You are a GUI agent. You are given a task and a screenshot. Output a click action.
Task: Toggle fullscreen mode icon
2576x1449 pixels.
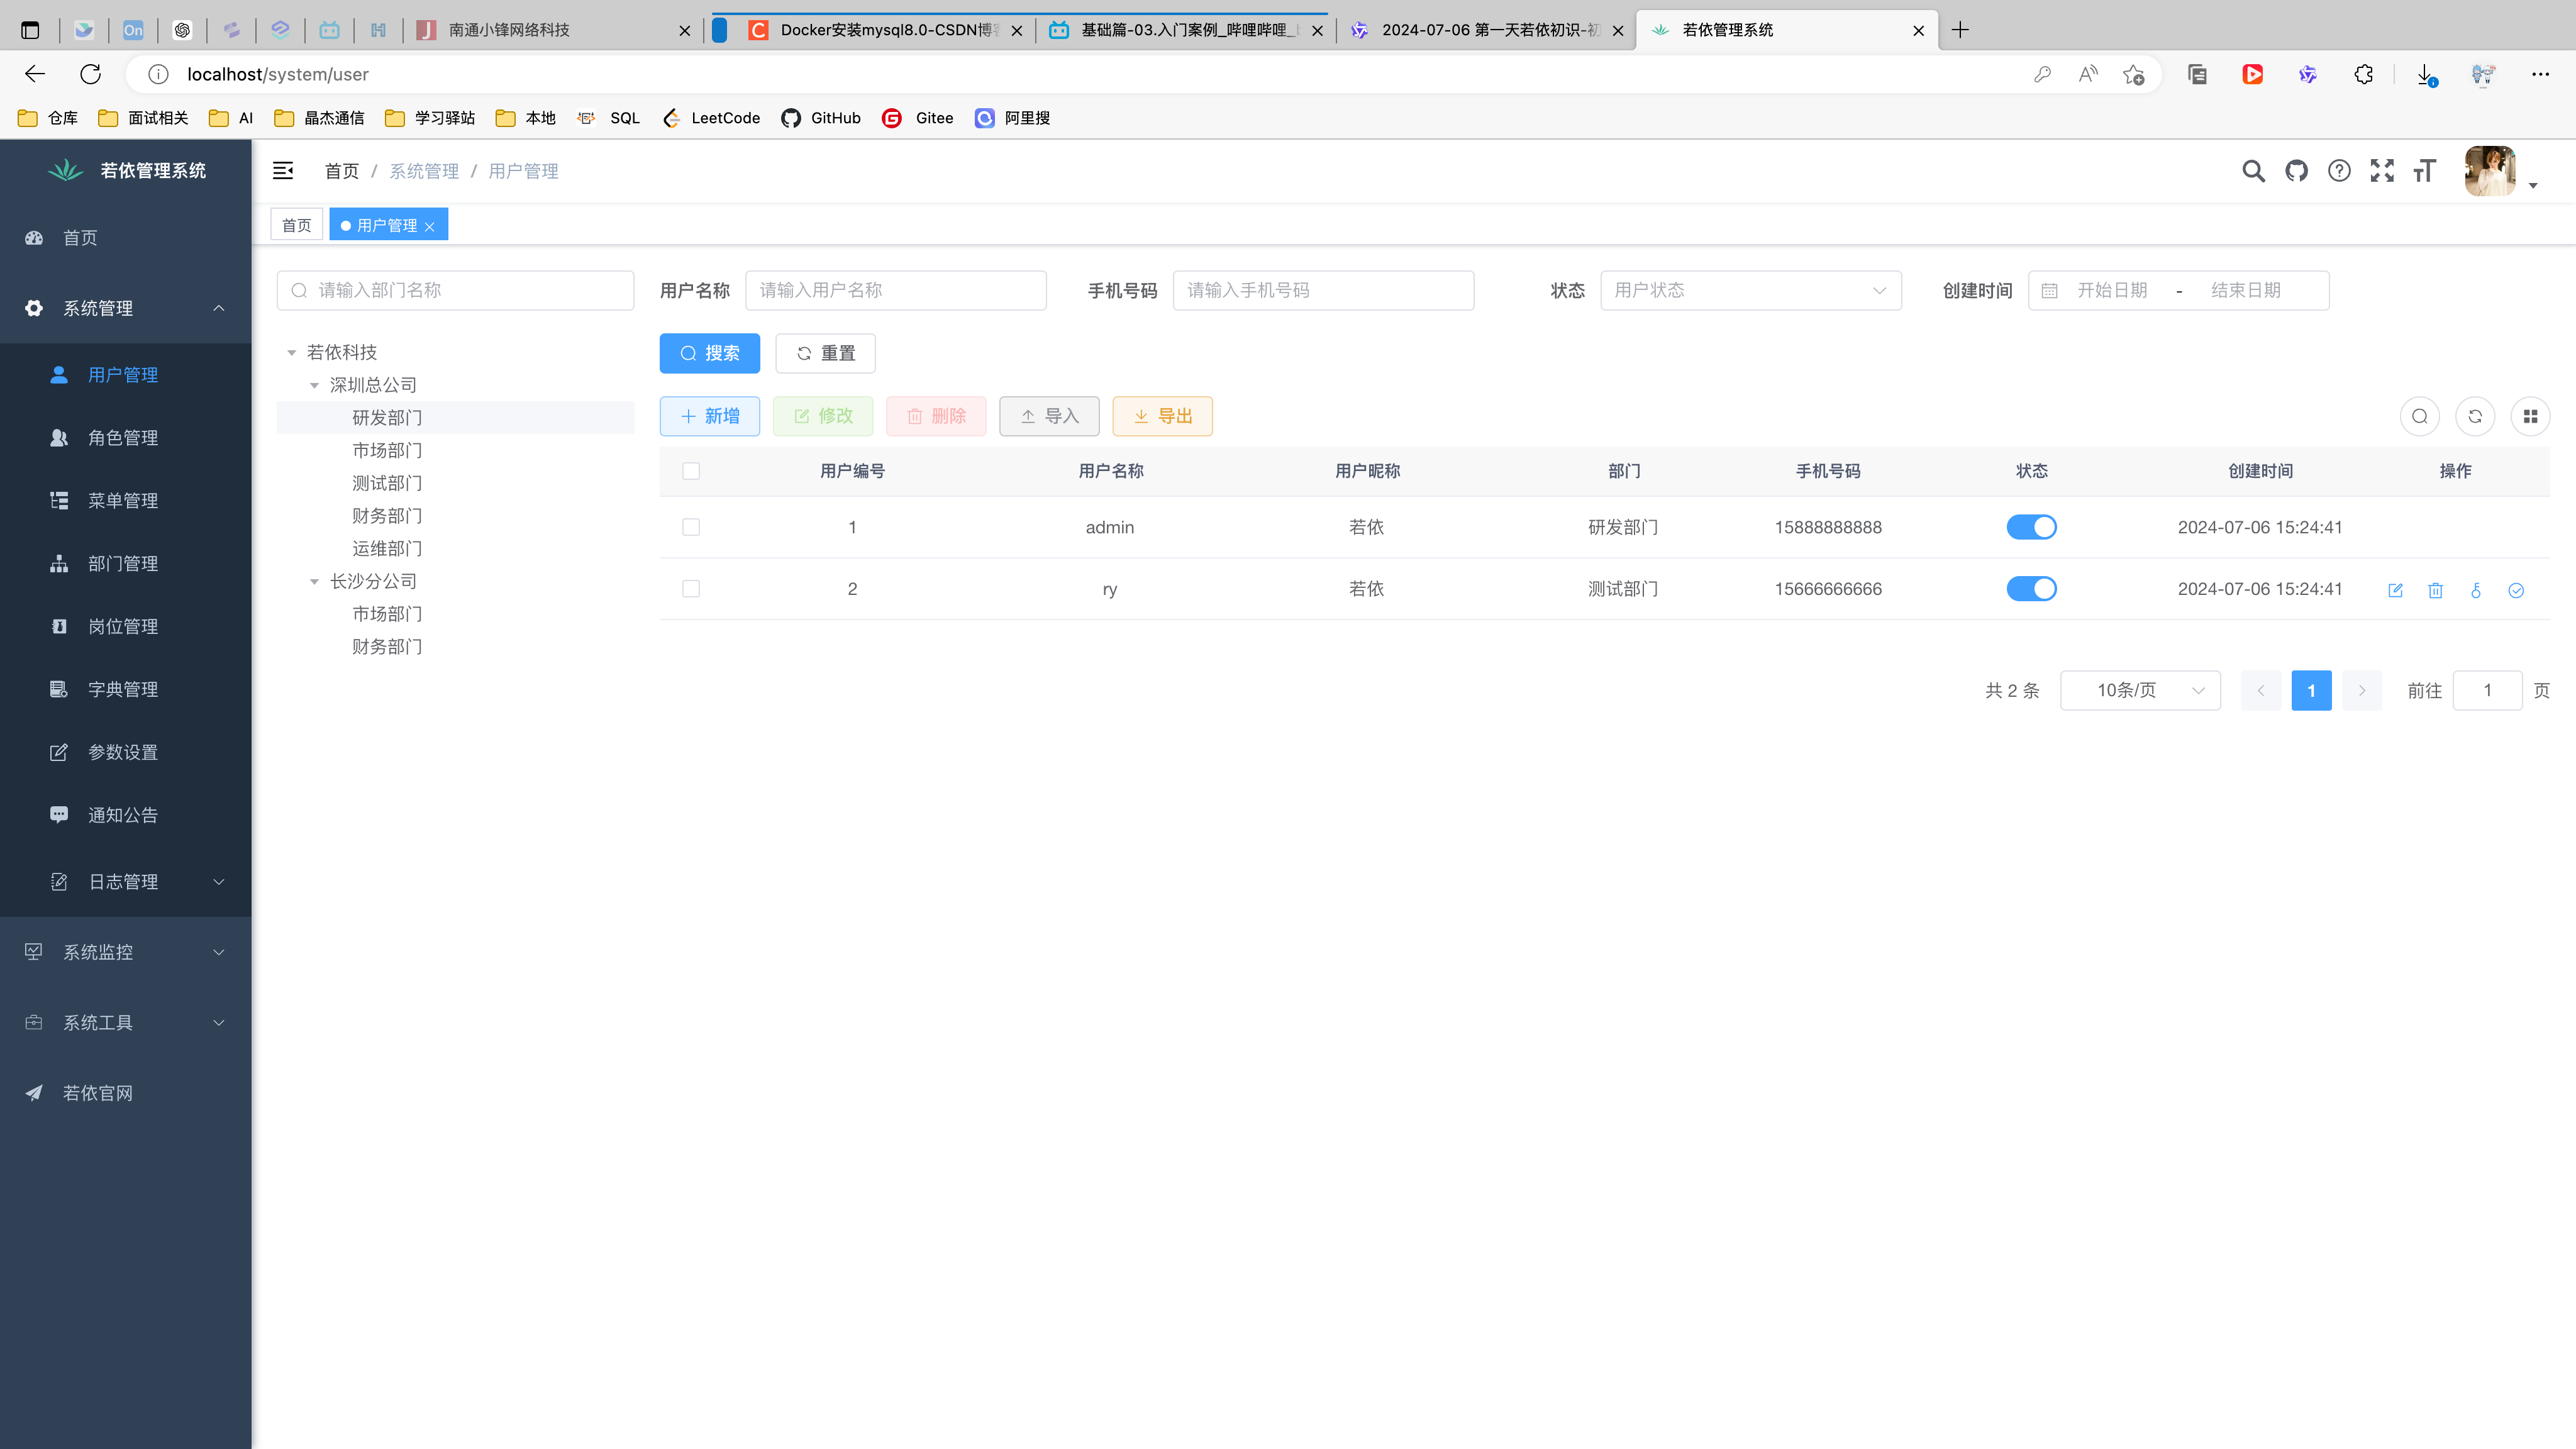2382,171
